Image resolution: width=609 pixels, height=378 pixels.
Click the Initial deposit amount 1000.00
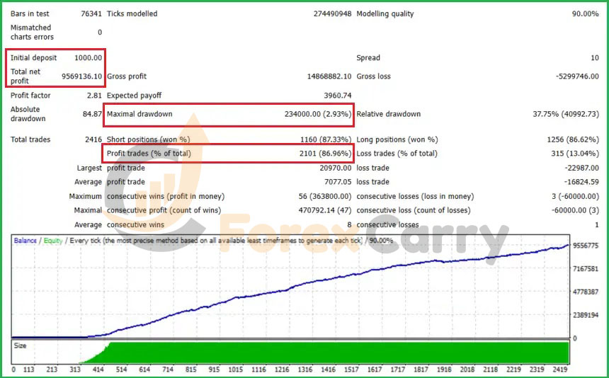click(x=88, y=58)
